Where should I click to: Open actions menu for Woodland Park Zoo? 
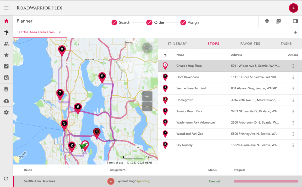293,134
